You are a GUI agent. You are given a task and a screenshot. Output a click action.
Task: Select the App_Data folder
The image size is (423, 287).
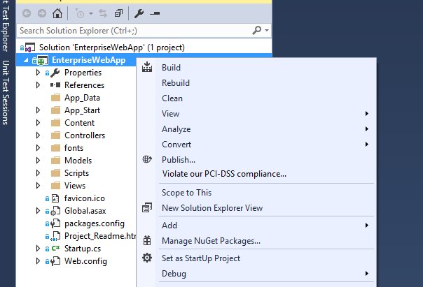[x=82, y=98]
